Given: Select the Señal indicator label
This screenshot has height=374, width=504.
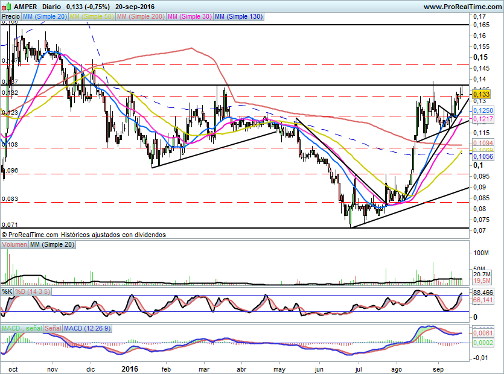Looking at the screenshot, I should 53,328.
